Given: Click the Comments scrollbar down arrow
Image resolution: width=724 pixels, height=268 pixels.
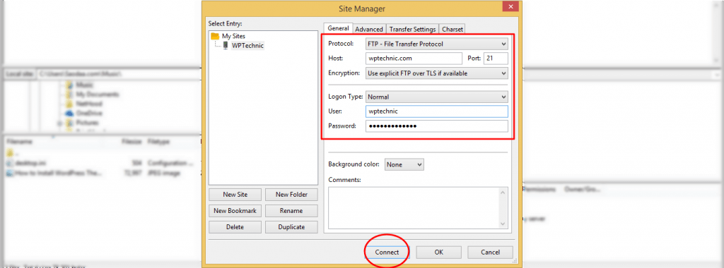Looking at the screenshot, I should pyautogui.click(x=503, y=224).
